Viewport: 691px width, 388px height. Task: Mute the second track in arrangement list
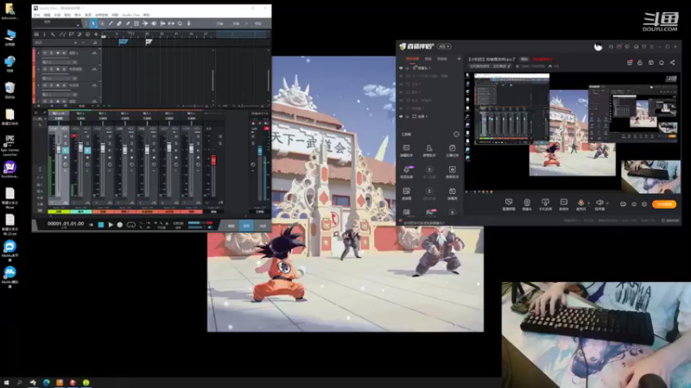(x=45, y=70)
